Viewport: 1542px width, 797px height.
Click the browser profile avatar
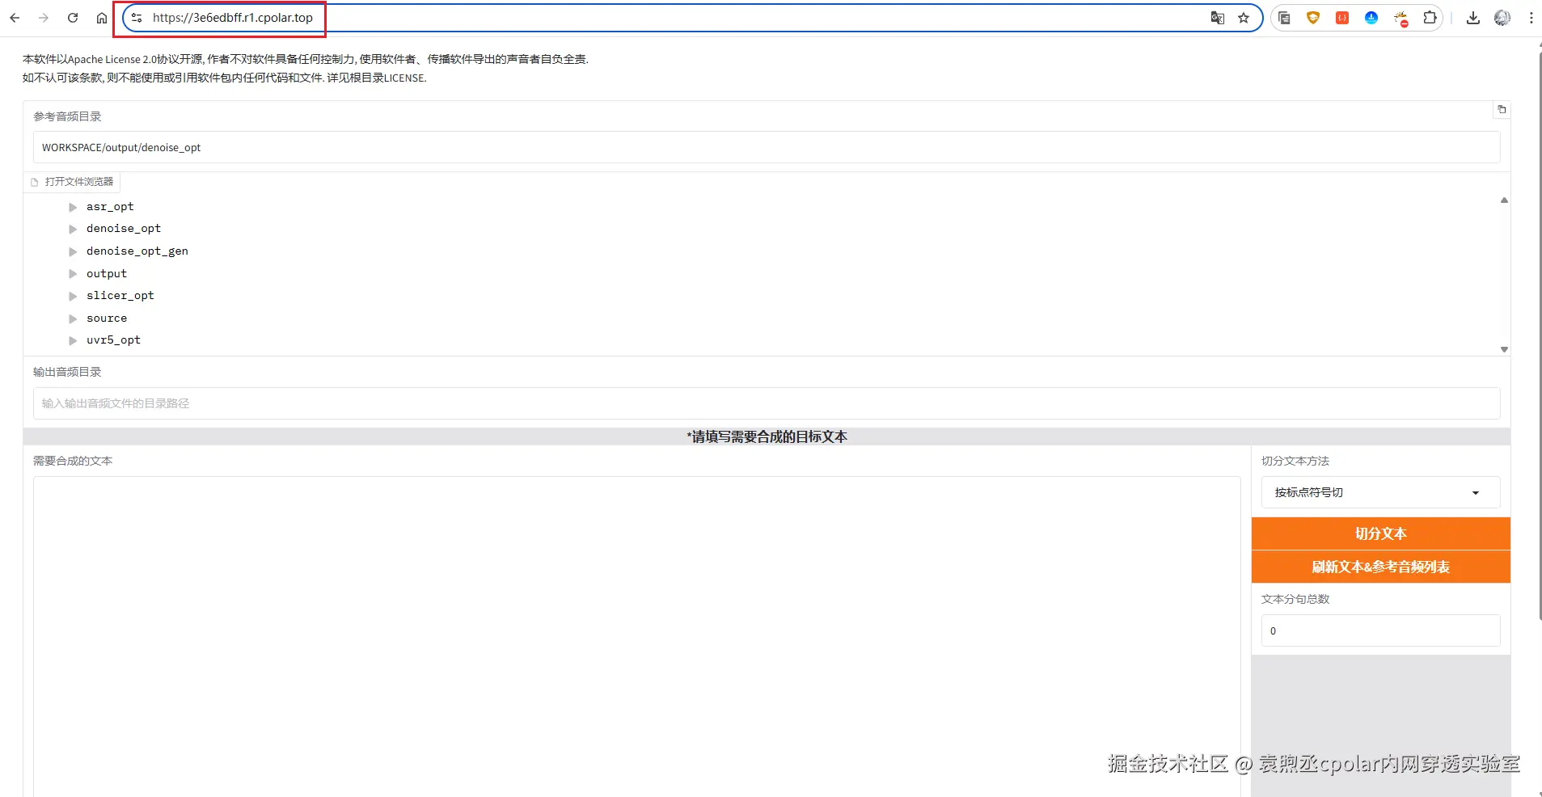pyautogui.click(x=1502, y=17)
